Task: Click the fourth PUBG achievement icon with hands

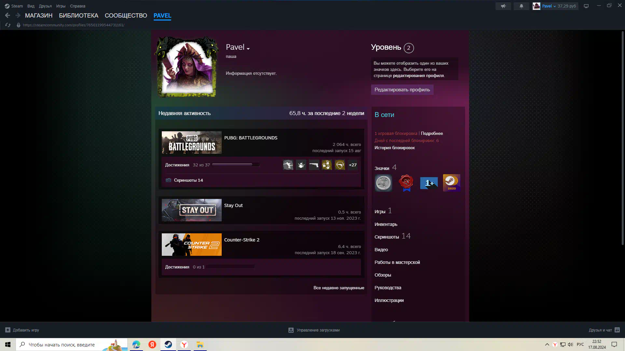Action: click(327, 165)
